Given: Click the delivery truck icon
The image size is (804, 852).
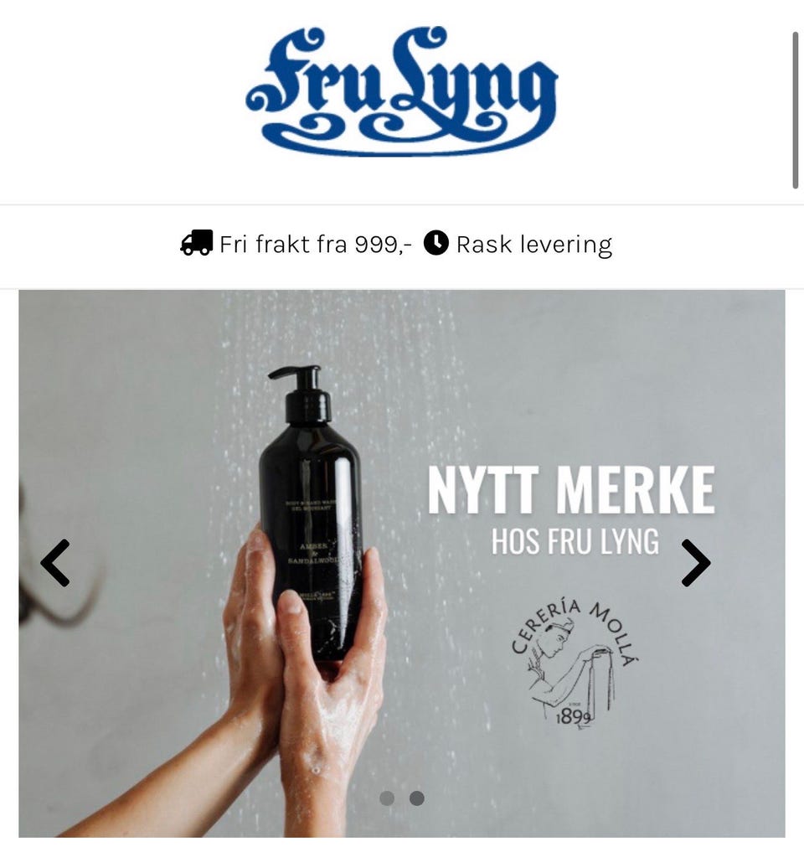Looking at the screenshot, I should (196, 243).
